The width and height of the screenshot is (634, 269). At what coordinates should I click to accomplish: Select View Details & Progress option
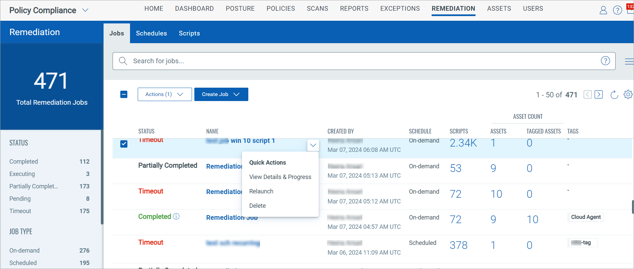pos(280,177)
